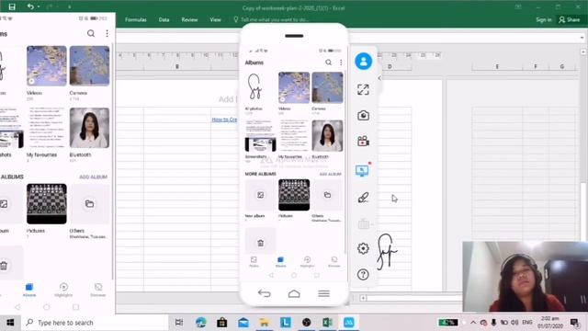
Task: Tap Android back triangle in center phone
Action: [x=271, y=276]
